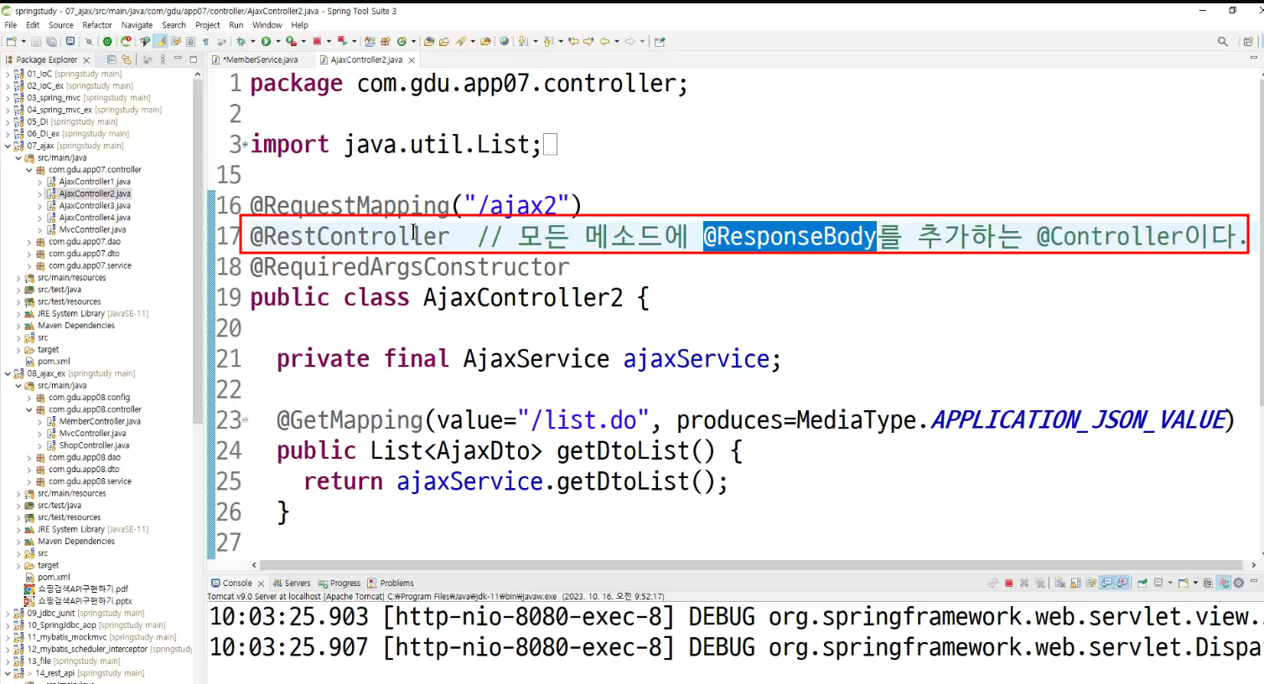Switch to the Progress tab

[339, 583]
